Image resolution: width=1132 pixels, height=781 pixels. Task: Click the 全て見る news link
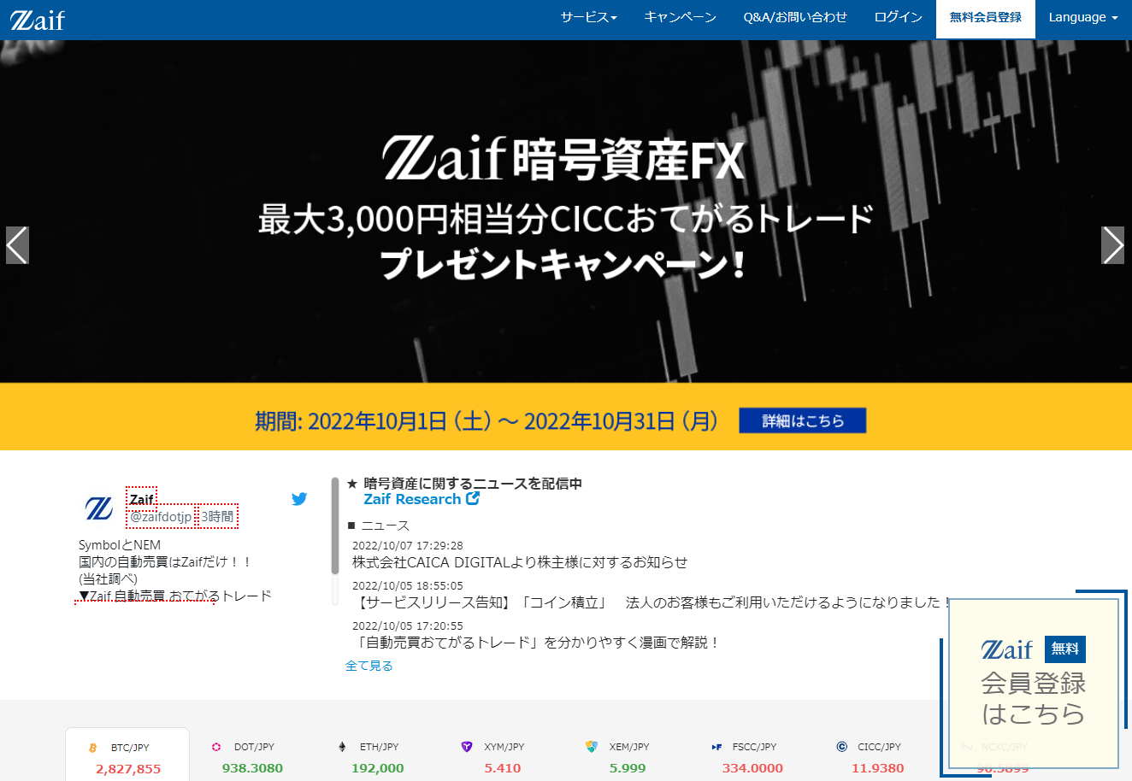click(369, 665)
